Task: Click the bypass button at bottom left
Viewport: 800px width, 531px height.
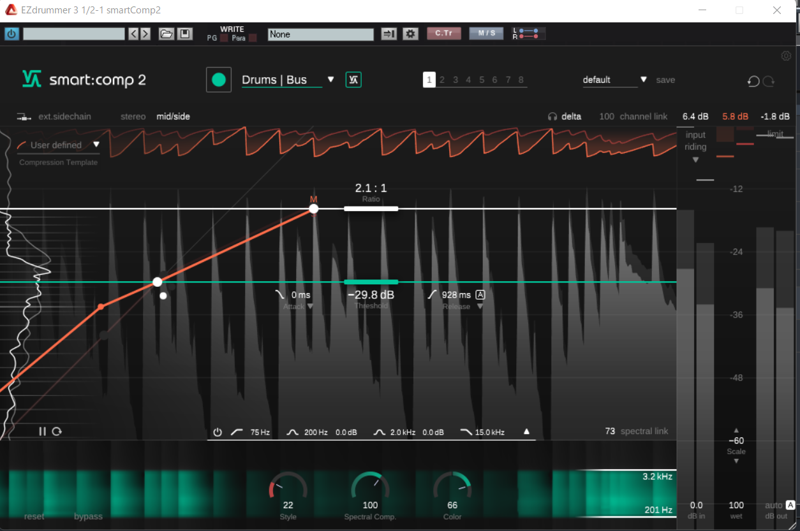Action: point(88,516)
